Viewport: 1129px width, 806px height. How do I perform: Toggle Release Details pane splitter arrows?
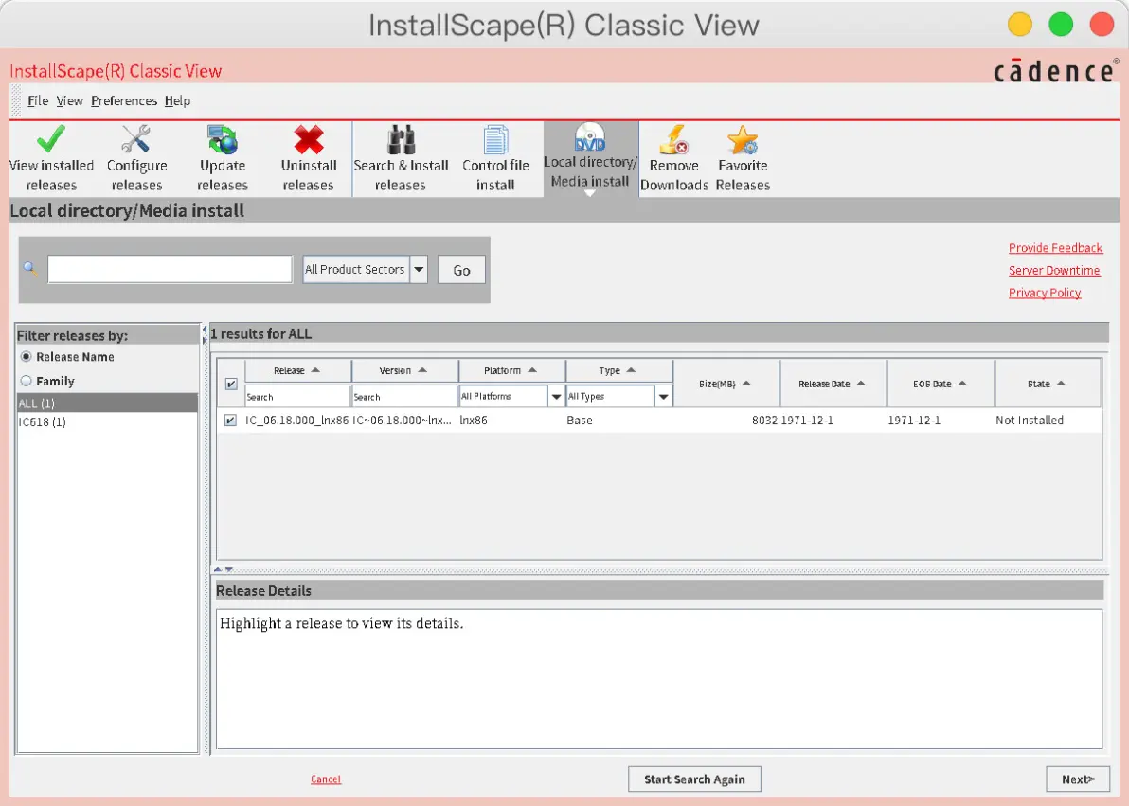224,569
